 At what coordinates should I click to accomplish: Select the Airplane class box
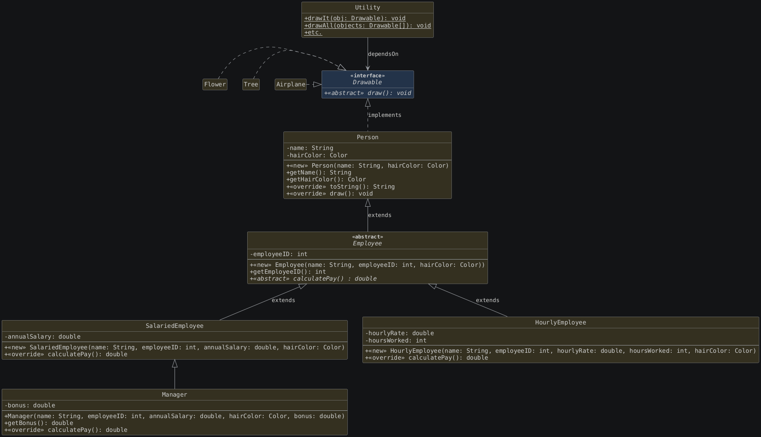pyautogui.click(x=291, y=84)
